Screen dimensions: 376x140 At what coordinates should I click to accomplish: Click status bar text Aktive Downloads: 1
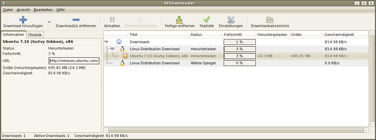pyautogui.click(x=52, y=136)
